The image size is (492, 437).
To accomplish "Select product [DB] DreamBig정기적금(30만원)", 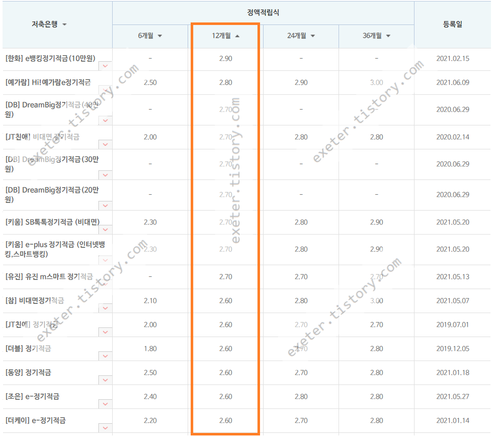I will (52, 164).
